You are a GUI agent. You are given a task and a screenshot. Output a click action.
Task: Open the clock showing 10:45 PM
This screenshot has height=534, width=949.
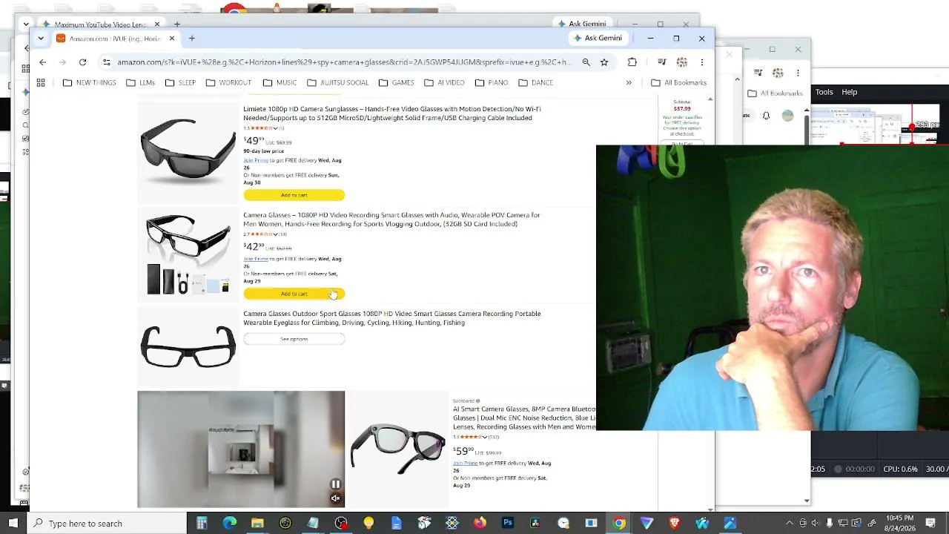[902, 524]
